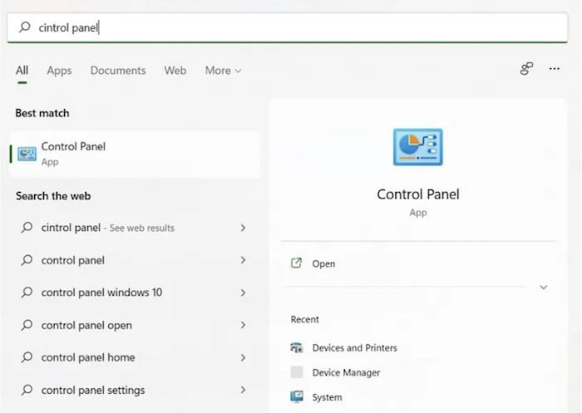Click search icon beside 'control panel home'
Screen dimensions: 582x413
click(x=27, y=357)
